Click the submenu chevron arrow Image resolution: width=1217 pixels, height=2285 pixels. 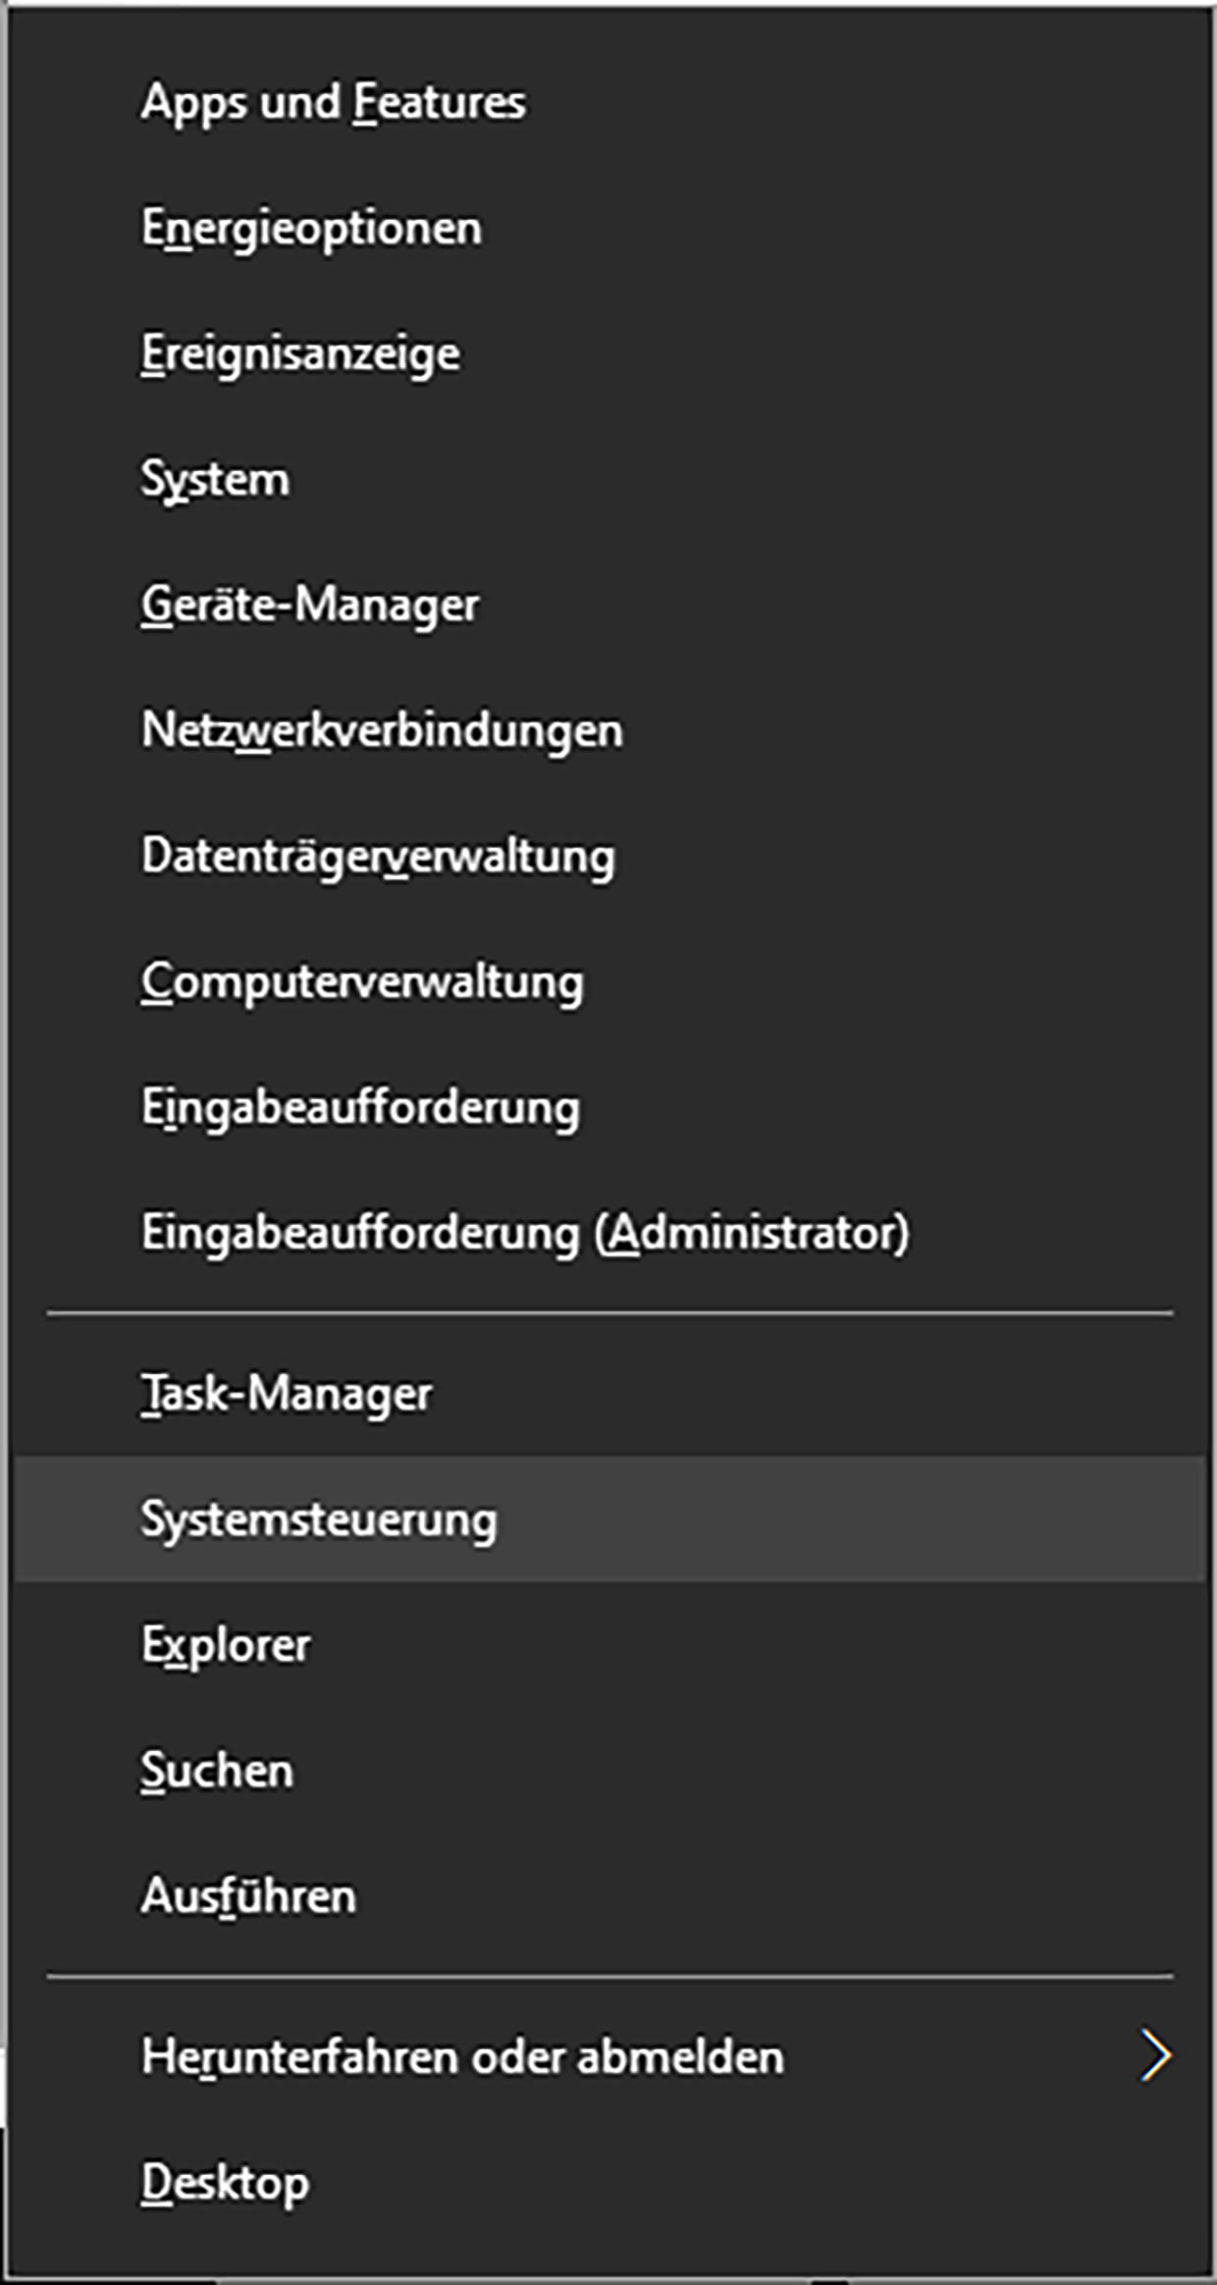coord(1155,2056)
